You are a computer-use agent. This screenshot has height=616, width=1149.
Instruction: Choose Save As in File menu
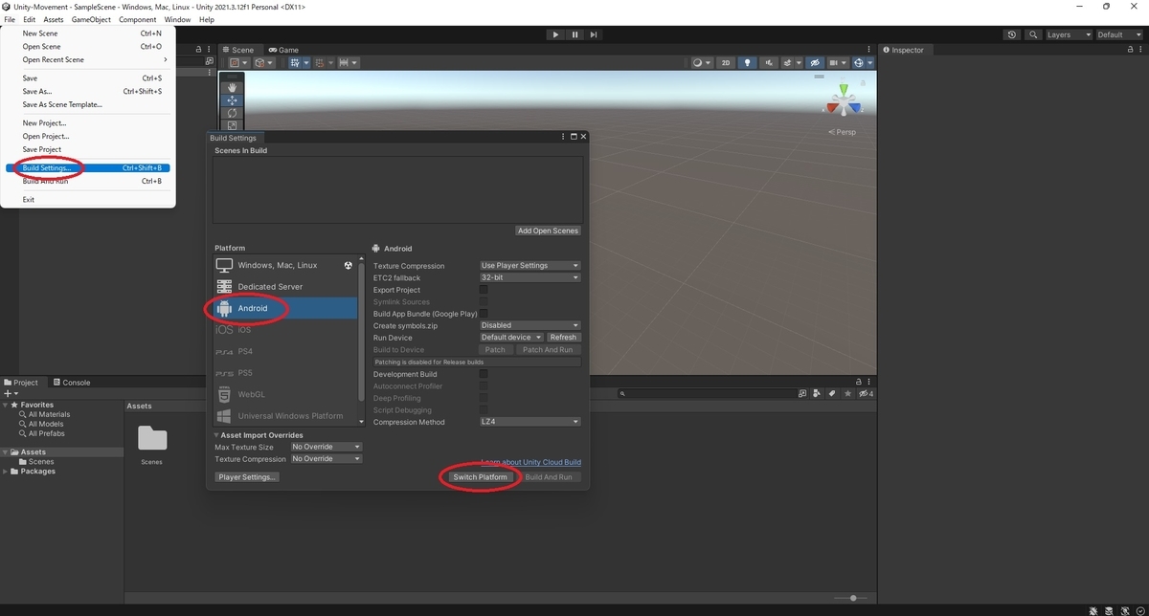click(90, 92)
